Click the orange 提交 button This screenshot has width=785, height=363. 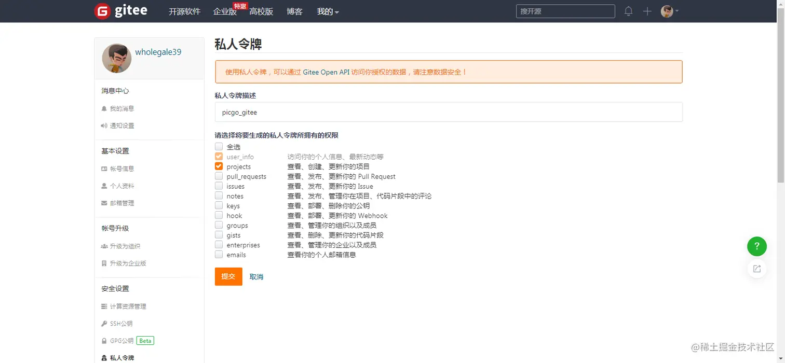point(228,276)
